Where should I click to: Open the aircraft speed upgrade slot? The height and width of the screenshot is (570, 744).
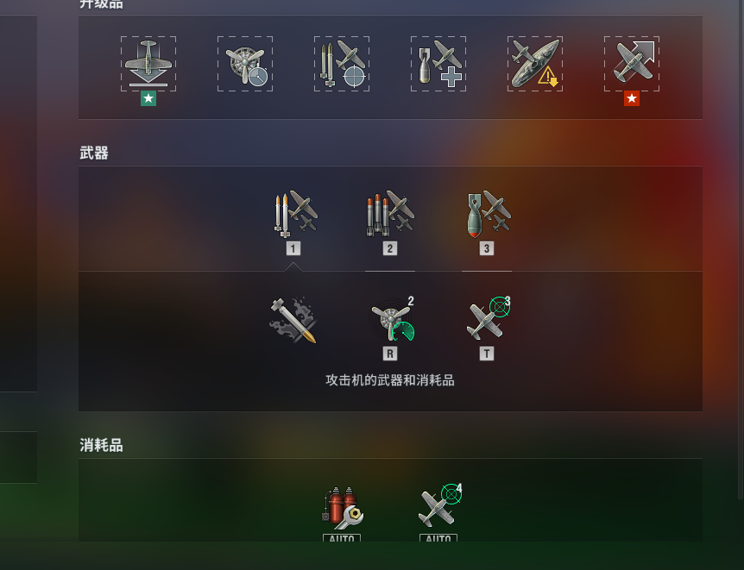click(x=632, y=64)
